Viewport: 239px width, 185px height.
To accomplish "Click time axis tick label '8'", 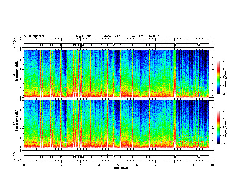I will [174, 165].
